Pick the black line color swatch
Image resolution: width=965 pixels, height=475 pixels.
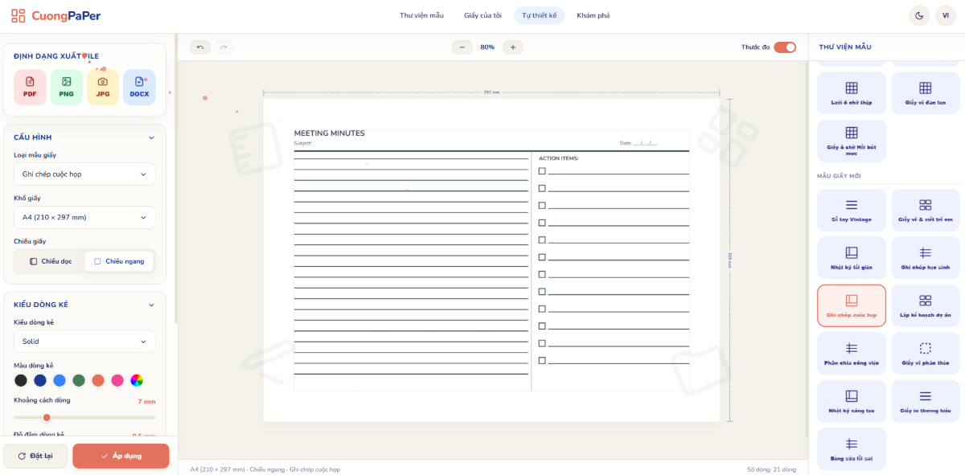pyautogui.click(x=21, y=380)
